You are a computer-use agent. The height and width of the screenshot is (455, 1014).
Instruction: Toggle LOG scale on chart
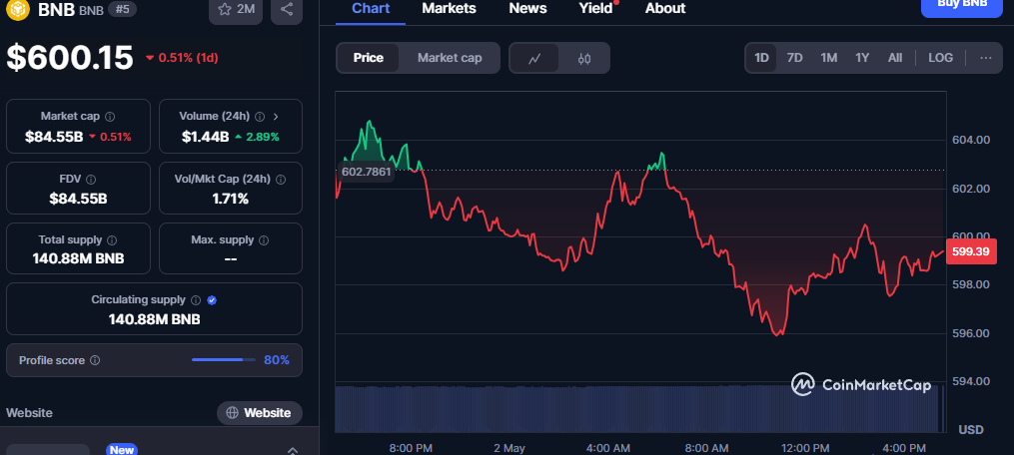(940, 58)
